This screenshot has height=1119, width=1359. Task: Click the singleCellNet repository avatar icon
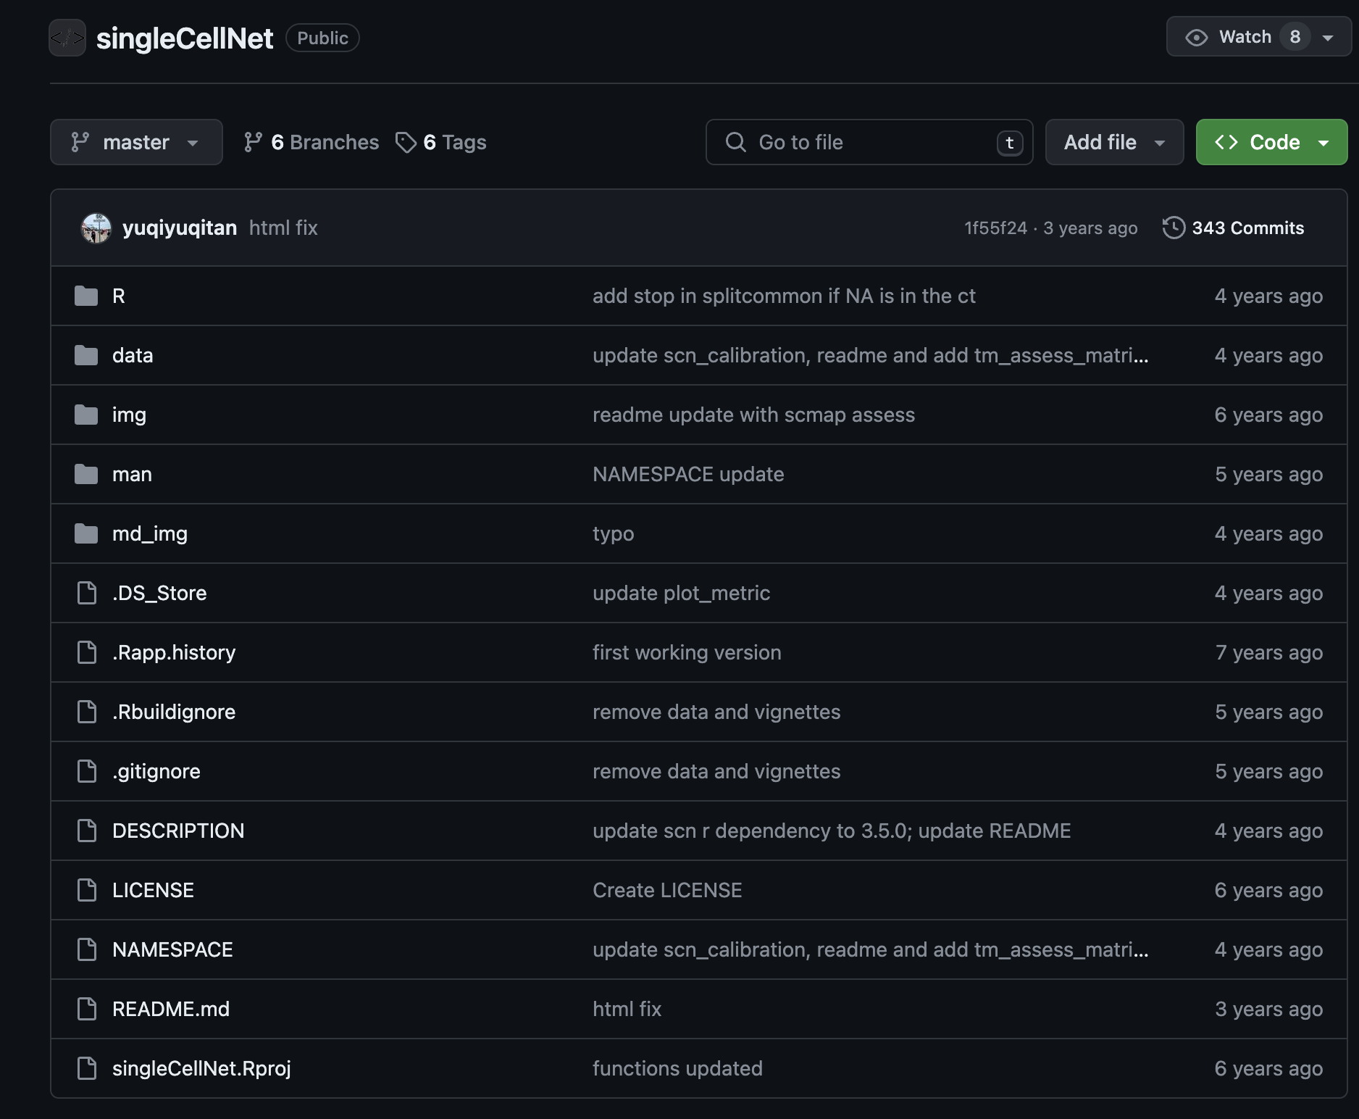[x=67, y=38]
